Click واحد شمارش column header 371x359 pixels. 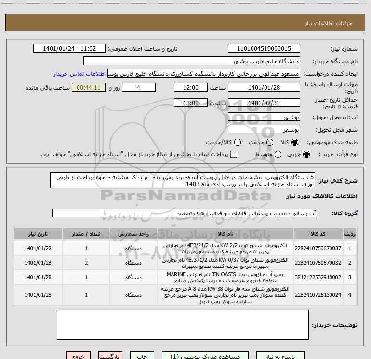coord(133,234)
